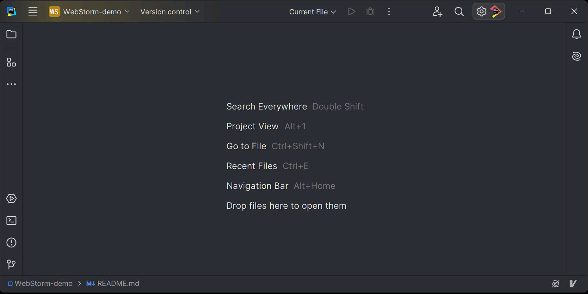Open the Problems tool window
Screen dimensions: 588x294
point(11,243)
